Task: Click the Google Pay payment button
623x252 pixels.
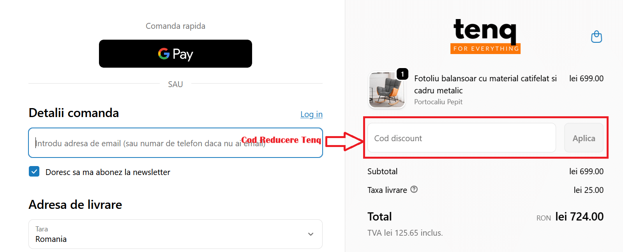Action: tap(175, 54)
